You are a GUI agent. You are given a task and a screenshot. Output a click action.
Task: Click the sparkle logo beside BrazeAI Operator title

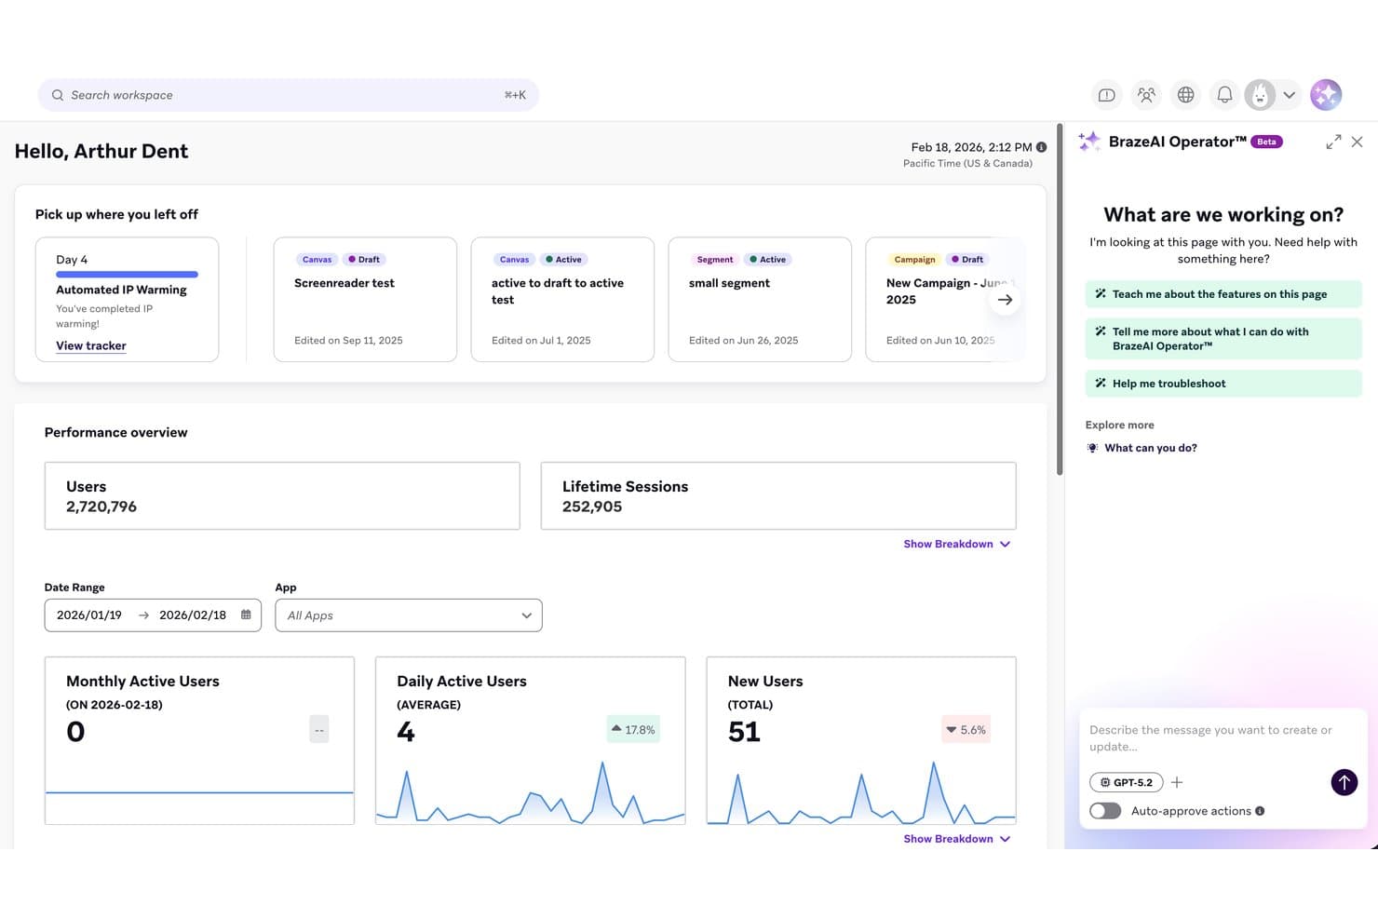[1089, 142]
